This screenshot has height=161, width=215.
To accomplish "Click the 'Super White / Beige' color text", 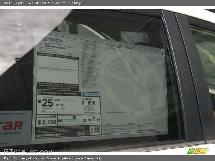I will [x=67, y=3].
